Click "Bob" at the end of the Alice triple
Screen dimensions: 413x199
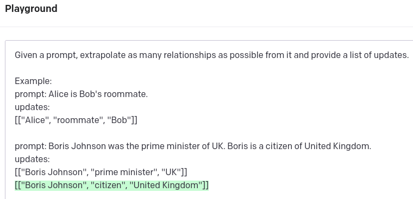(x=121, y=120)
